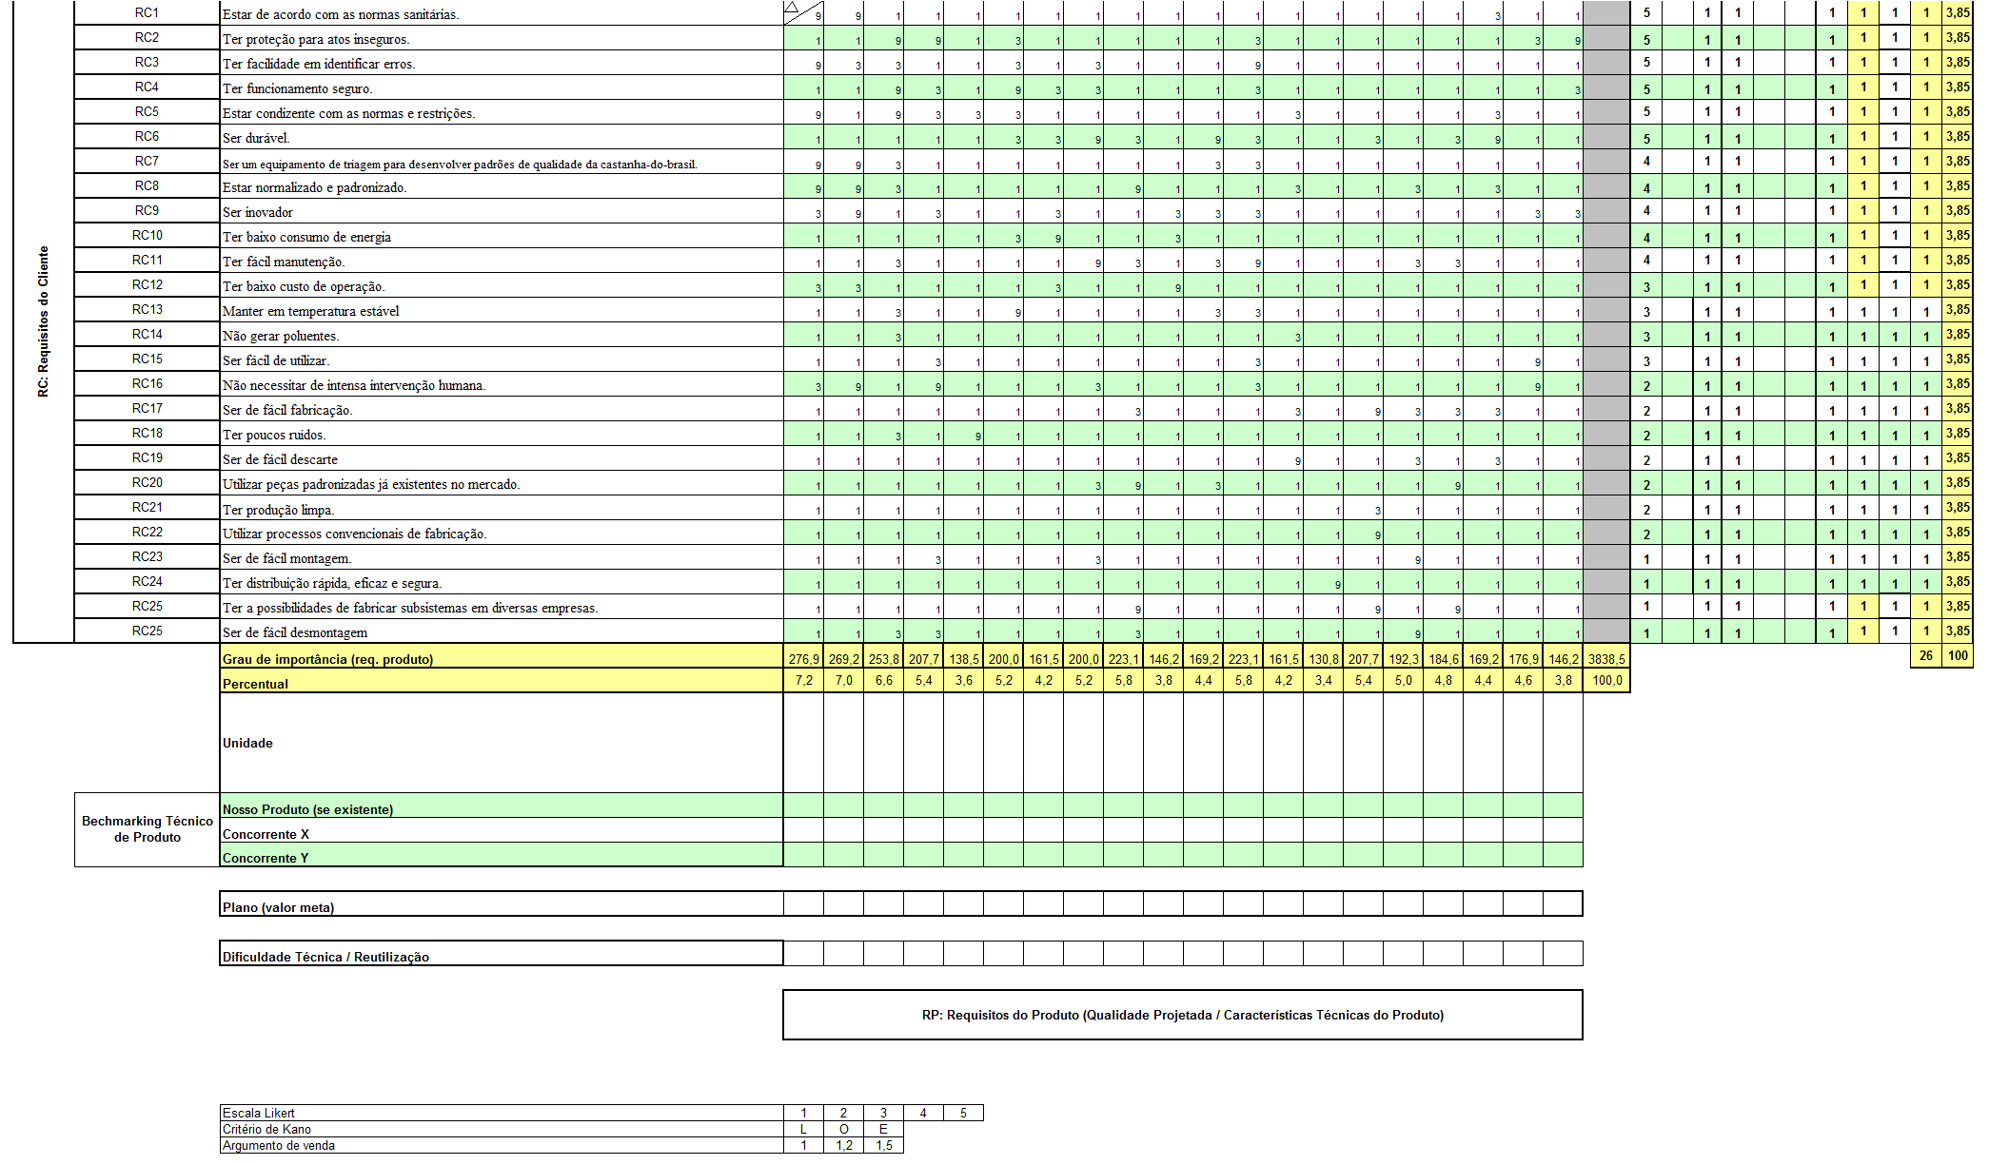The height and width of the screenshot is (1165, 1989).
Task: Click the 'Ter funcionamento seguro.' cell
Action: click(x=502, y=87)
